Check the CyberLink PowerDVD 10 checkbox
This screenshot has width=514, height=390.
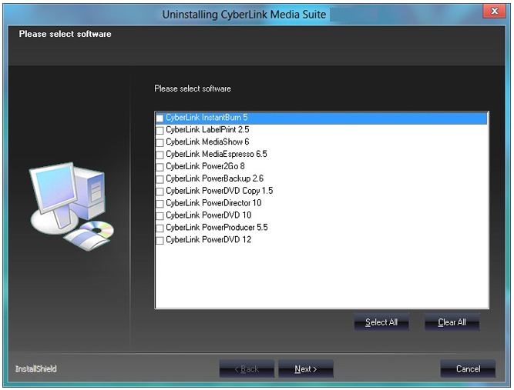pos(160,216)
